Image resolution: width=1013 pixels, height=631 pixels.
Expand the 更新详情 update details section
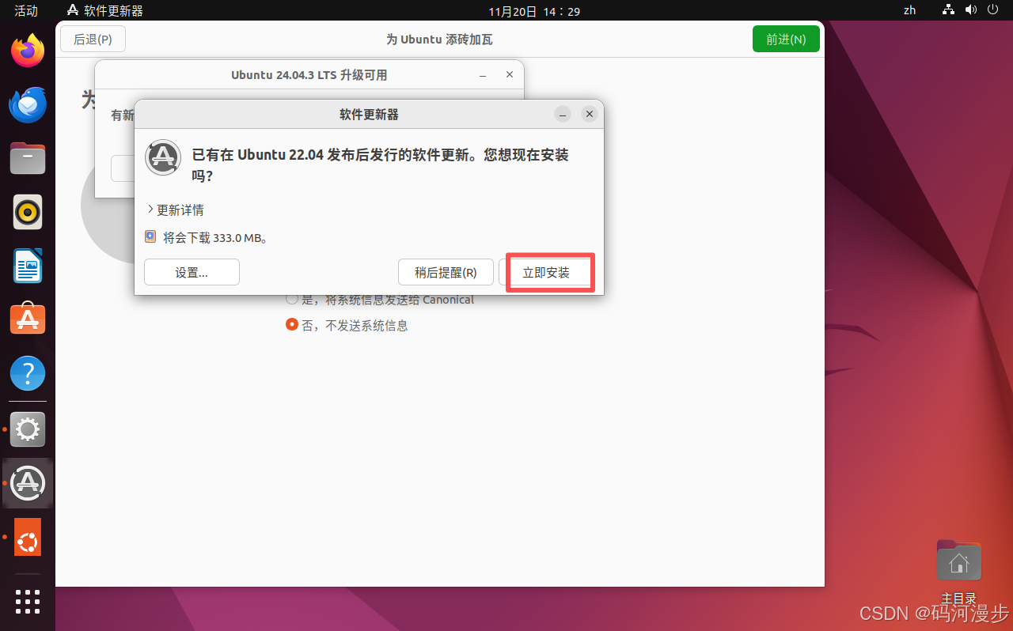coord(175,210)
